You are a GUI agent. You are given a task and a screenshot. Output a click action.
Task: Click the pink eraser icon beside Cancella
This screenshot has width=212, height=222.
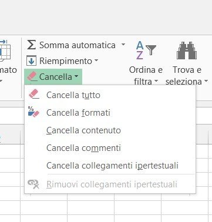[x=32, y=76]
